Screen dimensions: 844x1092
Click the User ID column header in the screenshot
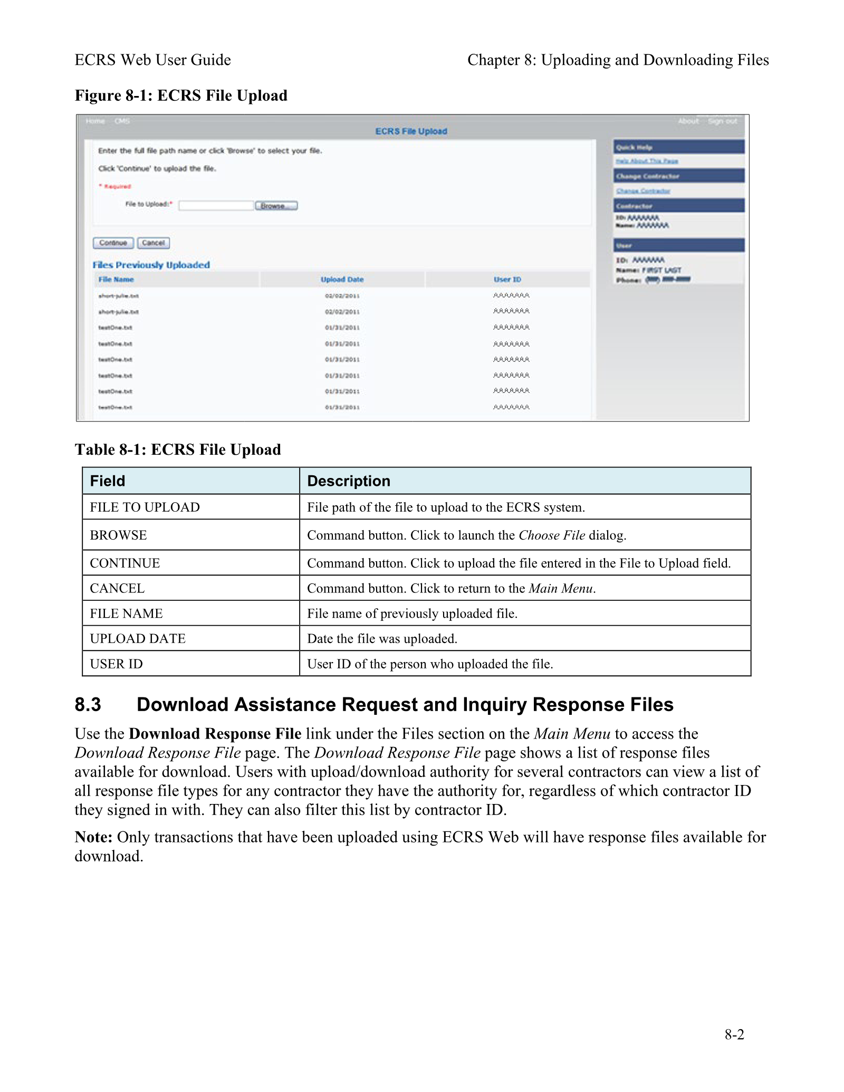(507, 280)
